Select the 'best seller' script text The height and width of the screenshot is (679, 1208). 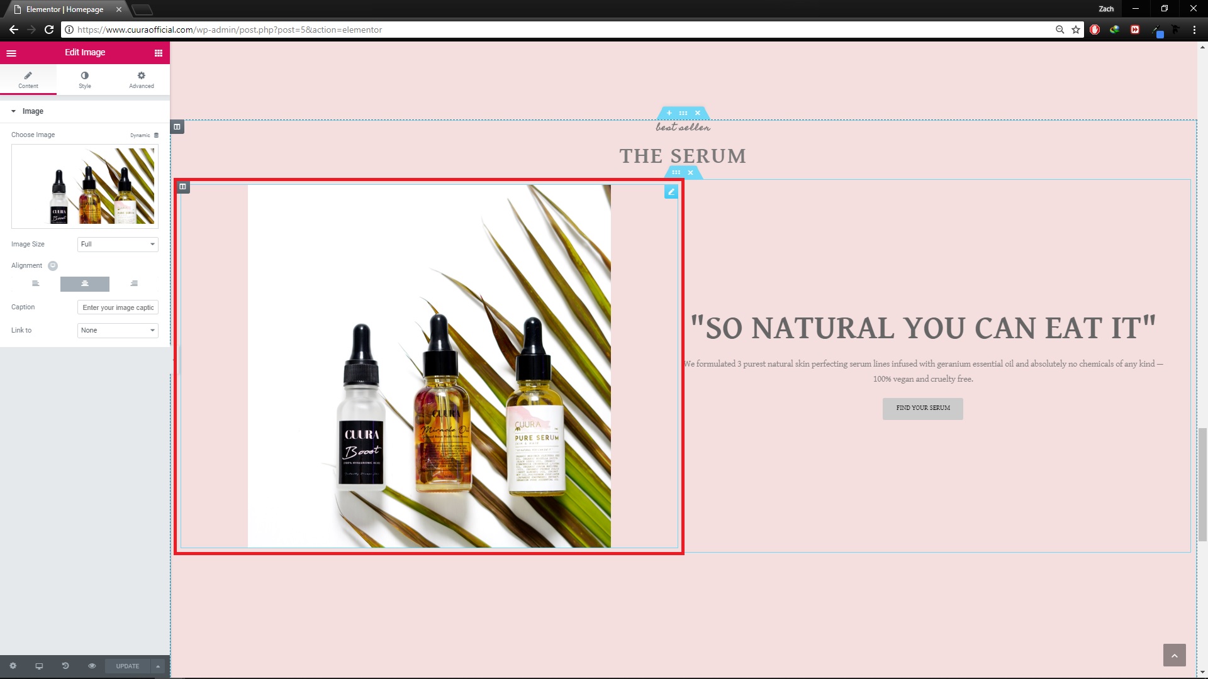tap(683, 127)
